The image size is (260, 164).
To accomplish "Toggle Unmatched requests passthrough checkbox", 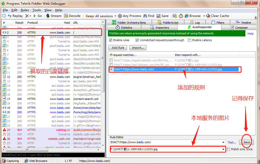I will 137,40.
